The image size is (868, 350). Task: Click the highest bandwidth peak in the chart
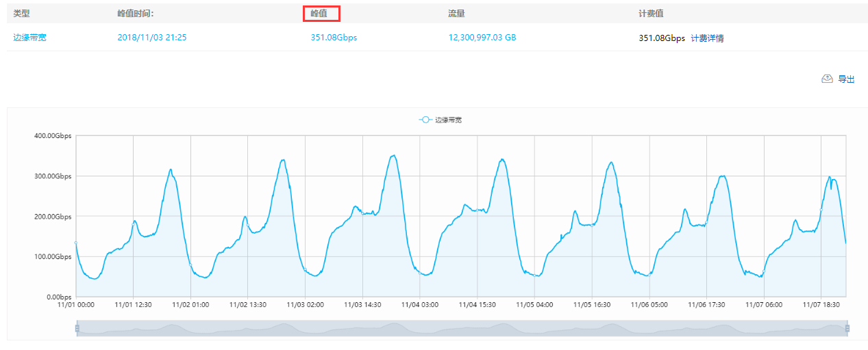click(393, 156)
